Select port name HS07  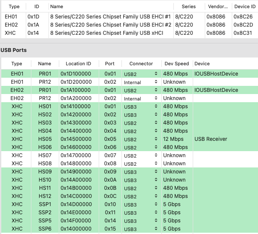click(45, 155)
